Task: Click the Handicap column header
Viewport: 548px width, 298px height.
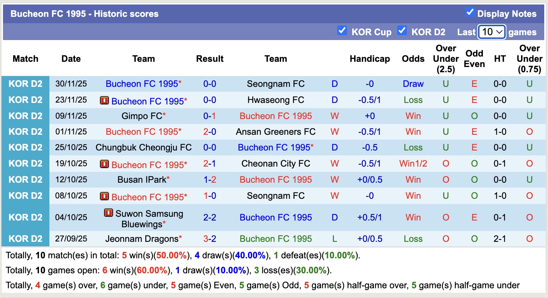Action: pyautogui.click(x=370, y=59)
